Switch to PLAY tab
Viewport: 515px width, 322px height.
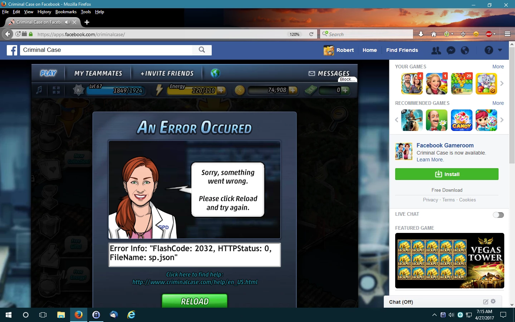[48, 73]
